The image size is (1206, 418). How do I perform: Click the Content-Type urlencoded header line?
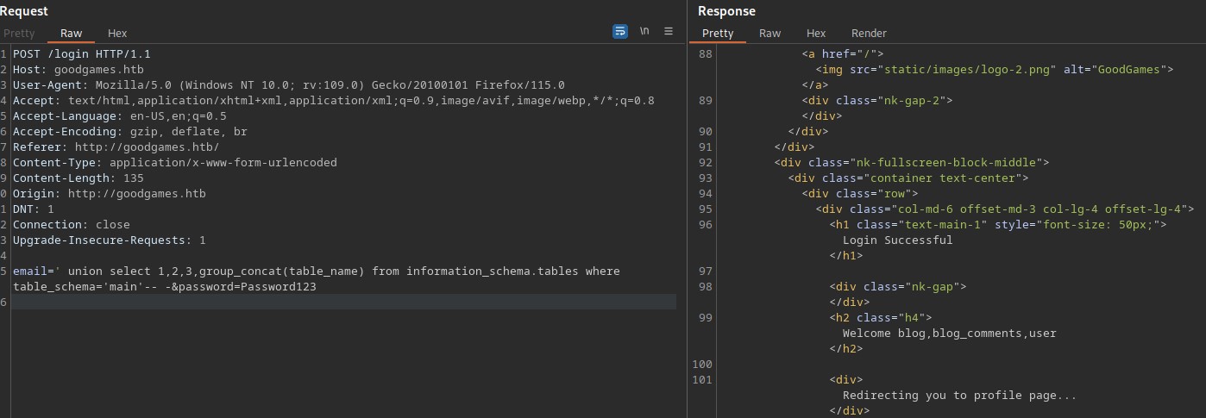point(175,162)
